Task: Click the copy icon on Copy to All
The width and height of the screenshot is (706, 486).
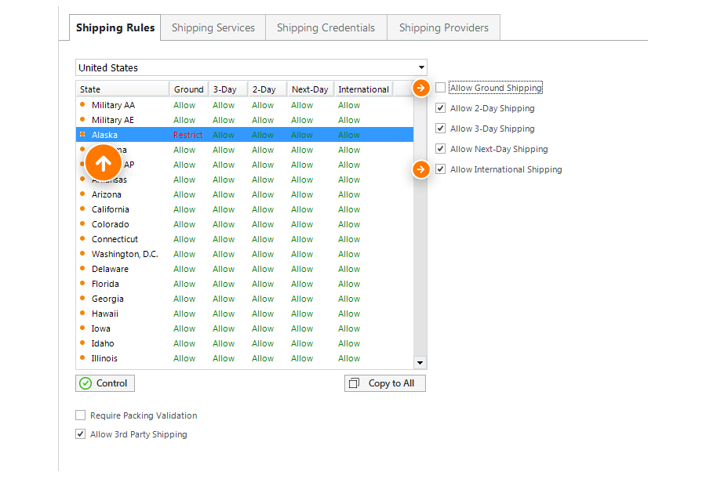Action: pyautogui.click(x=355, y=383)
